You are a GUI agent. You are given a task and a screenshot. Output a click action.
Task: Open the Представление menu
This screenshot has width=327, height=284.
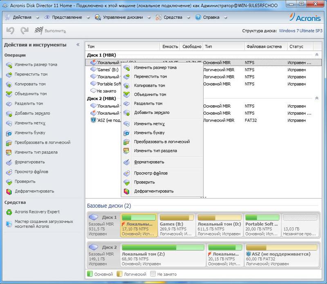[x=67, y=17]
